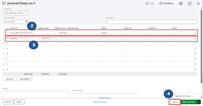The image size is (203, 106).
Task: Grab the drag handle for line 8
Action: [x=4, y=69]
